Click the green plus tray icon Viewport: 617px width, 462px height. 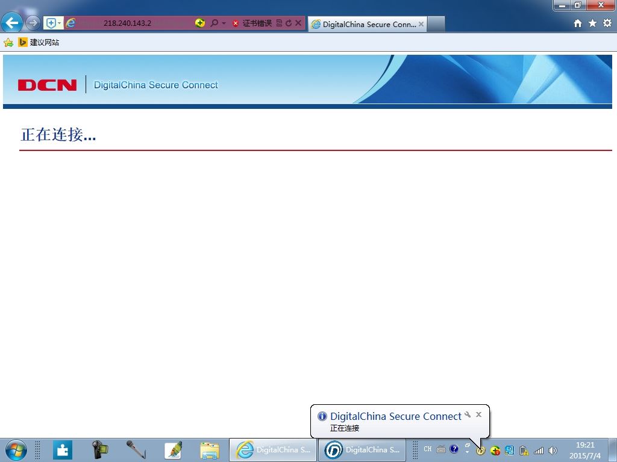pos(495,451)
